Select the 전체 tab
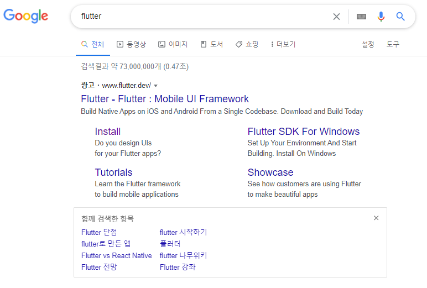This screenshot has height=288, width=427. (x=93, y=44)
